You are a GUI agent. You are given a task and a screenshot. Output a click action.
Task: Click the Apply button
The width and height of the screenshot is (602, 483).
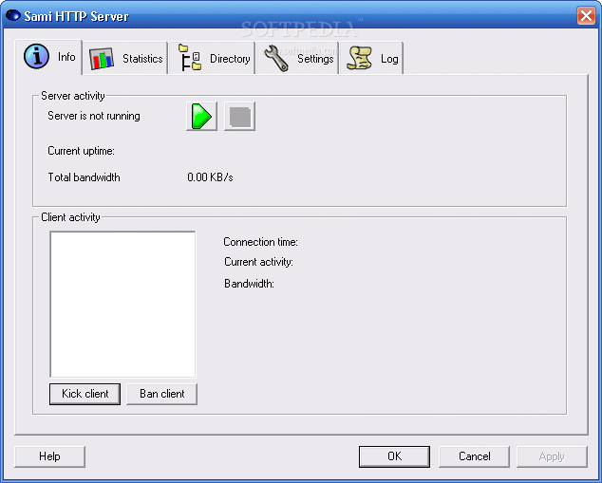click(552, 456)
